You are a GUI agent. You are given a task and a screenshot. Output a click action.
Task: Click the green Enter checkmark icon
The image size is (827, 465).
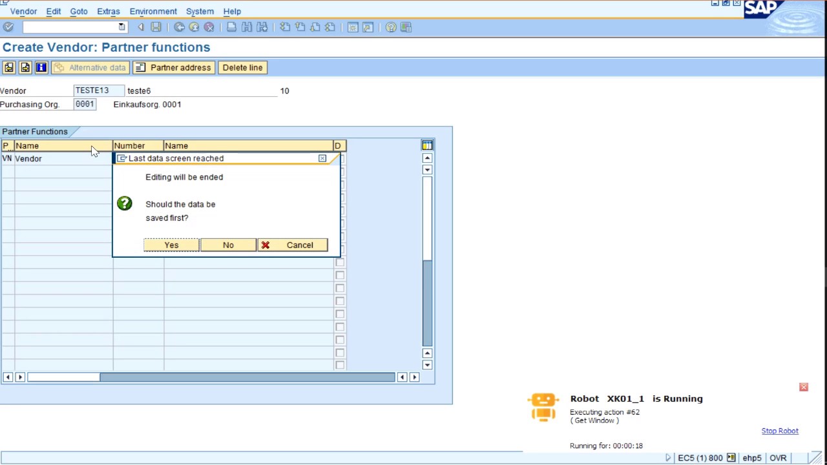(x=8, y=27)
